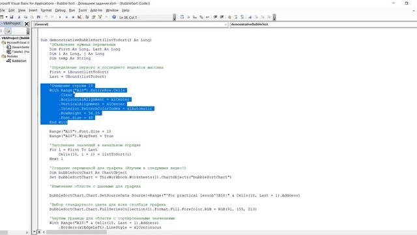Uncomment the selected block
Viewport: 417px width, 235px height.
pos(242,17)
